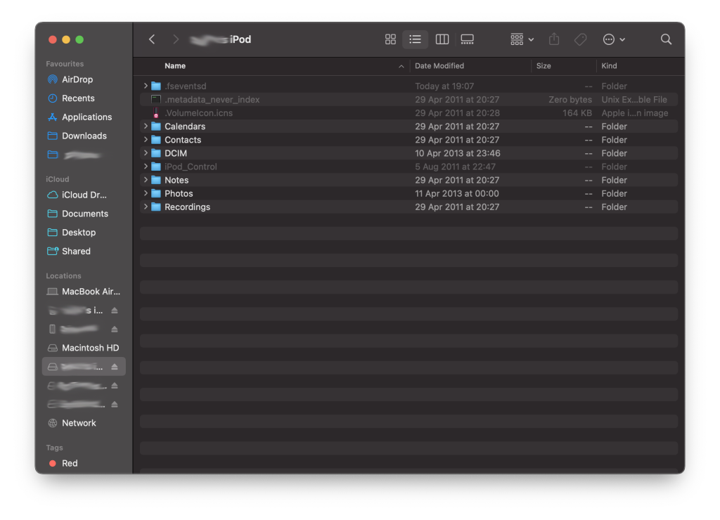Sort by Date Modified column header
The width and height of the screenshot is (720, 520).
pyautogui.click(x=439, y=66)
